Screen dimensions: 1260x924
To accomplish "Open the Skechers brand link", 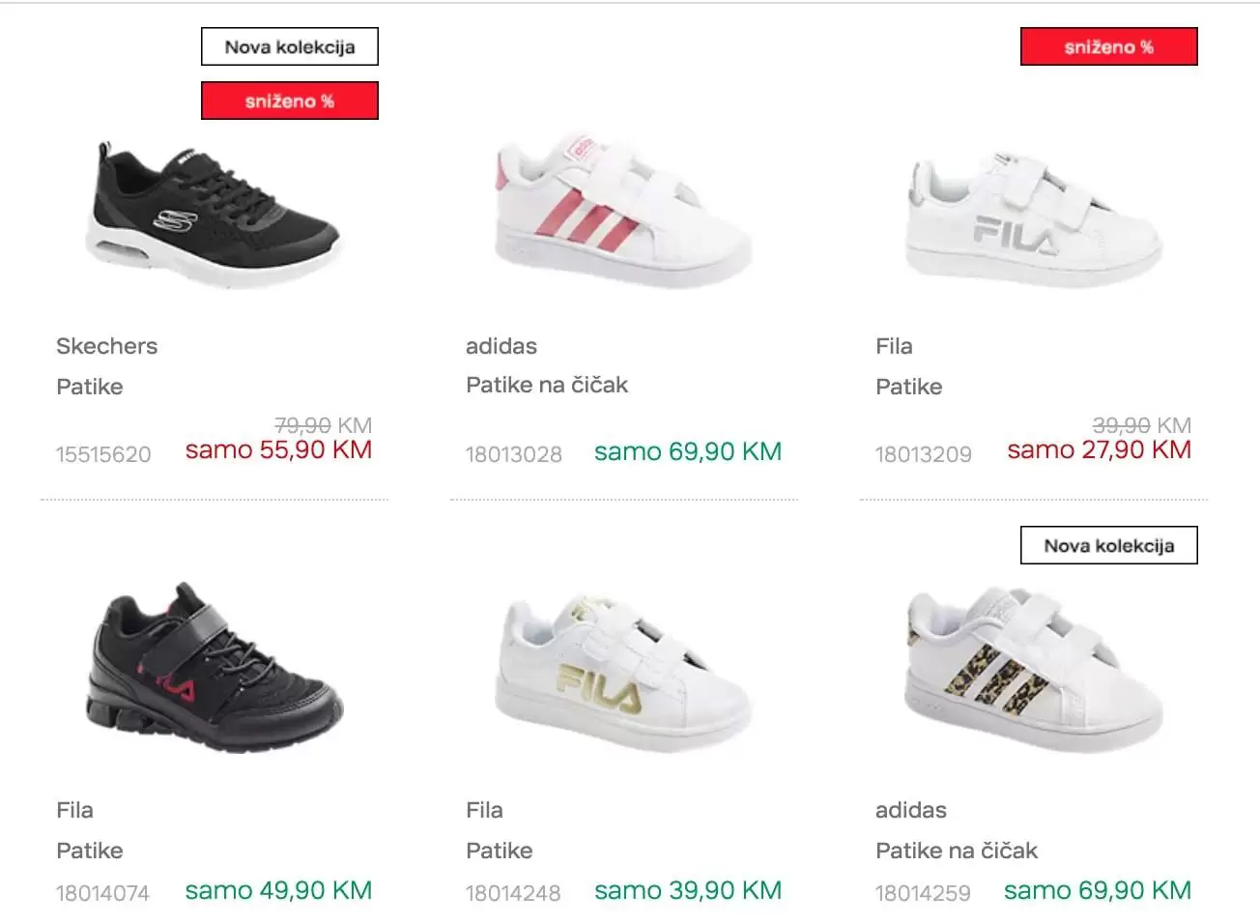I will click(x=106, y=346).
